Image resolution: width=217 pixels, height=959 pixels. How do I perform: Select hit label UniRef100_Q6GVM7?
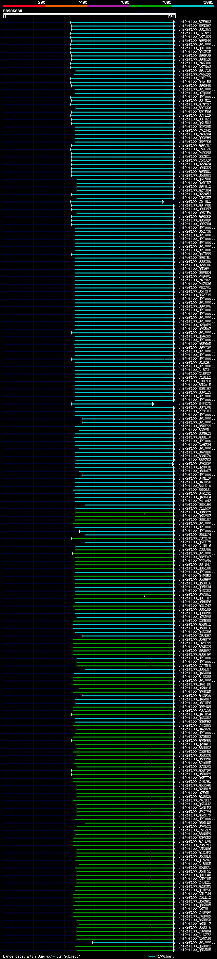pyautogui.click(x=194, y=516)
